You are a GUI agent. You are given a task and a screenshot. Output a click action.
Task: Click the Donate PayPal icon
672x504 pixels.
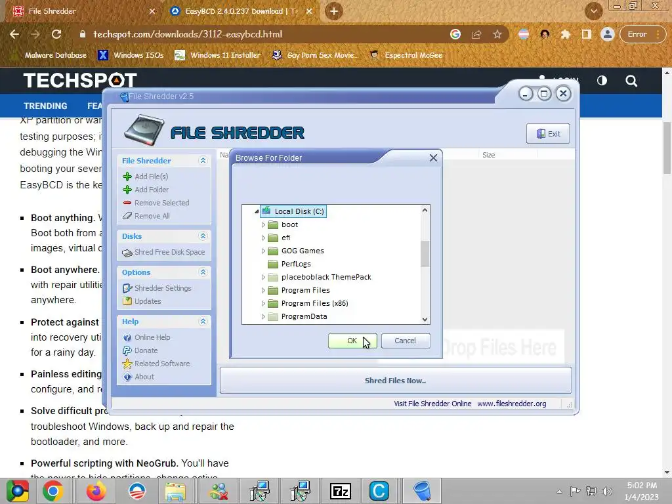127,350
